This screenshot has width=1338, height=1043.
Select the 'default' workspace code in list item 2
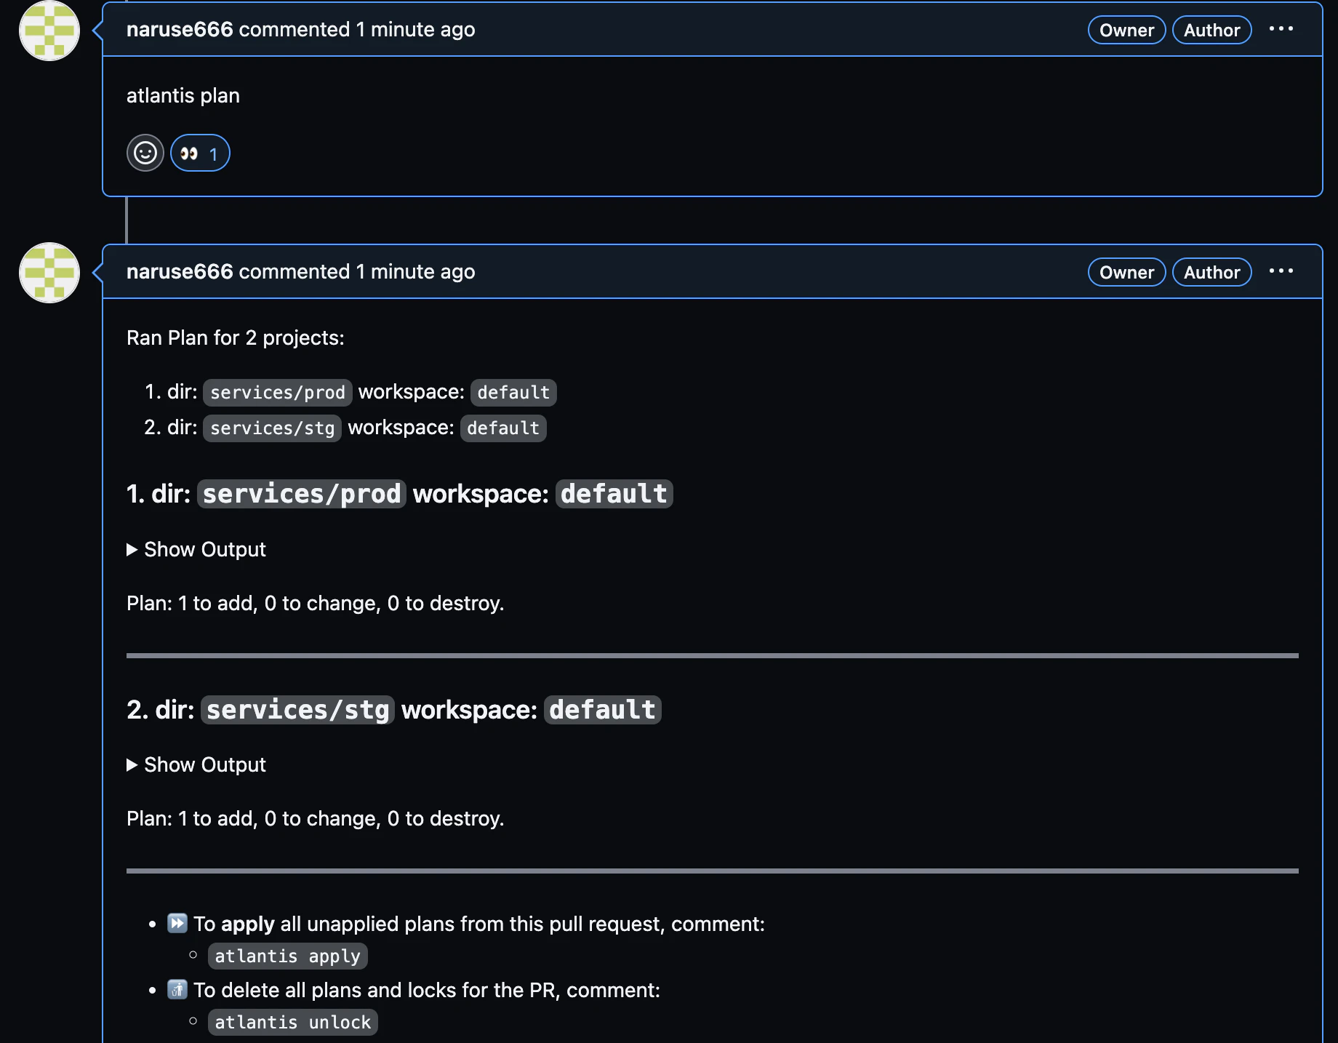pos(503,428)
